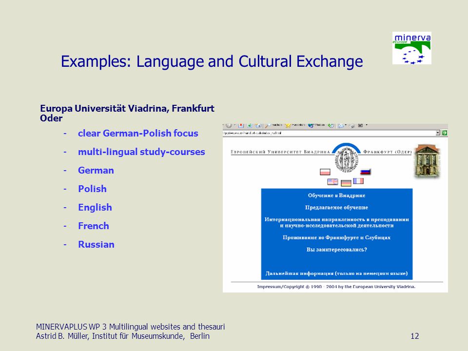Image resolution: width=468 pixels, height=351 pixels.
Task: Open the History toolbar icon
Action: tap(331, 126)
